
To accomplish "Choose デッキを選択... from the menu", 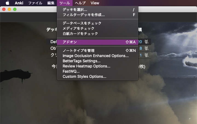I will [x=97, y=10].
